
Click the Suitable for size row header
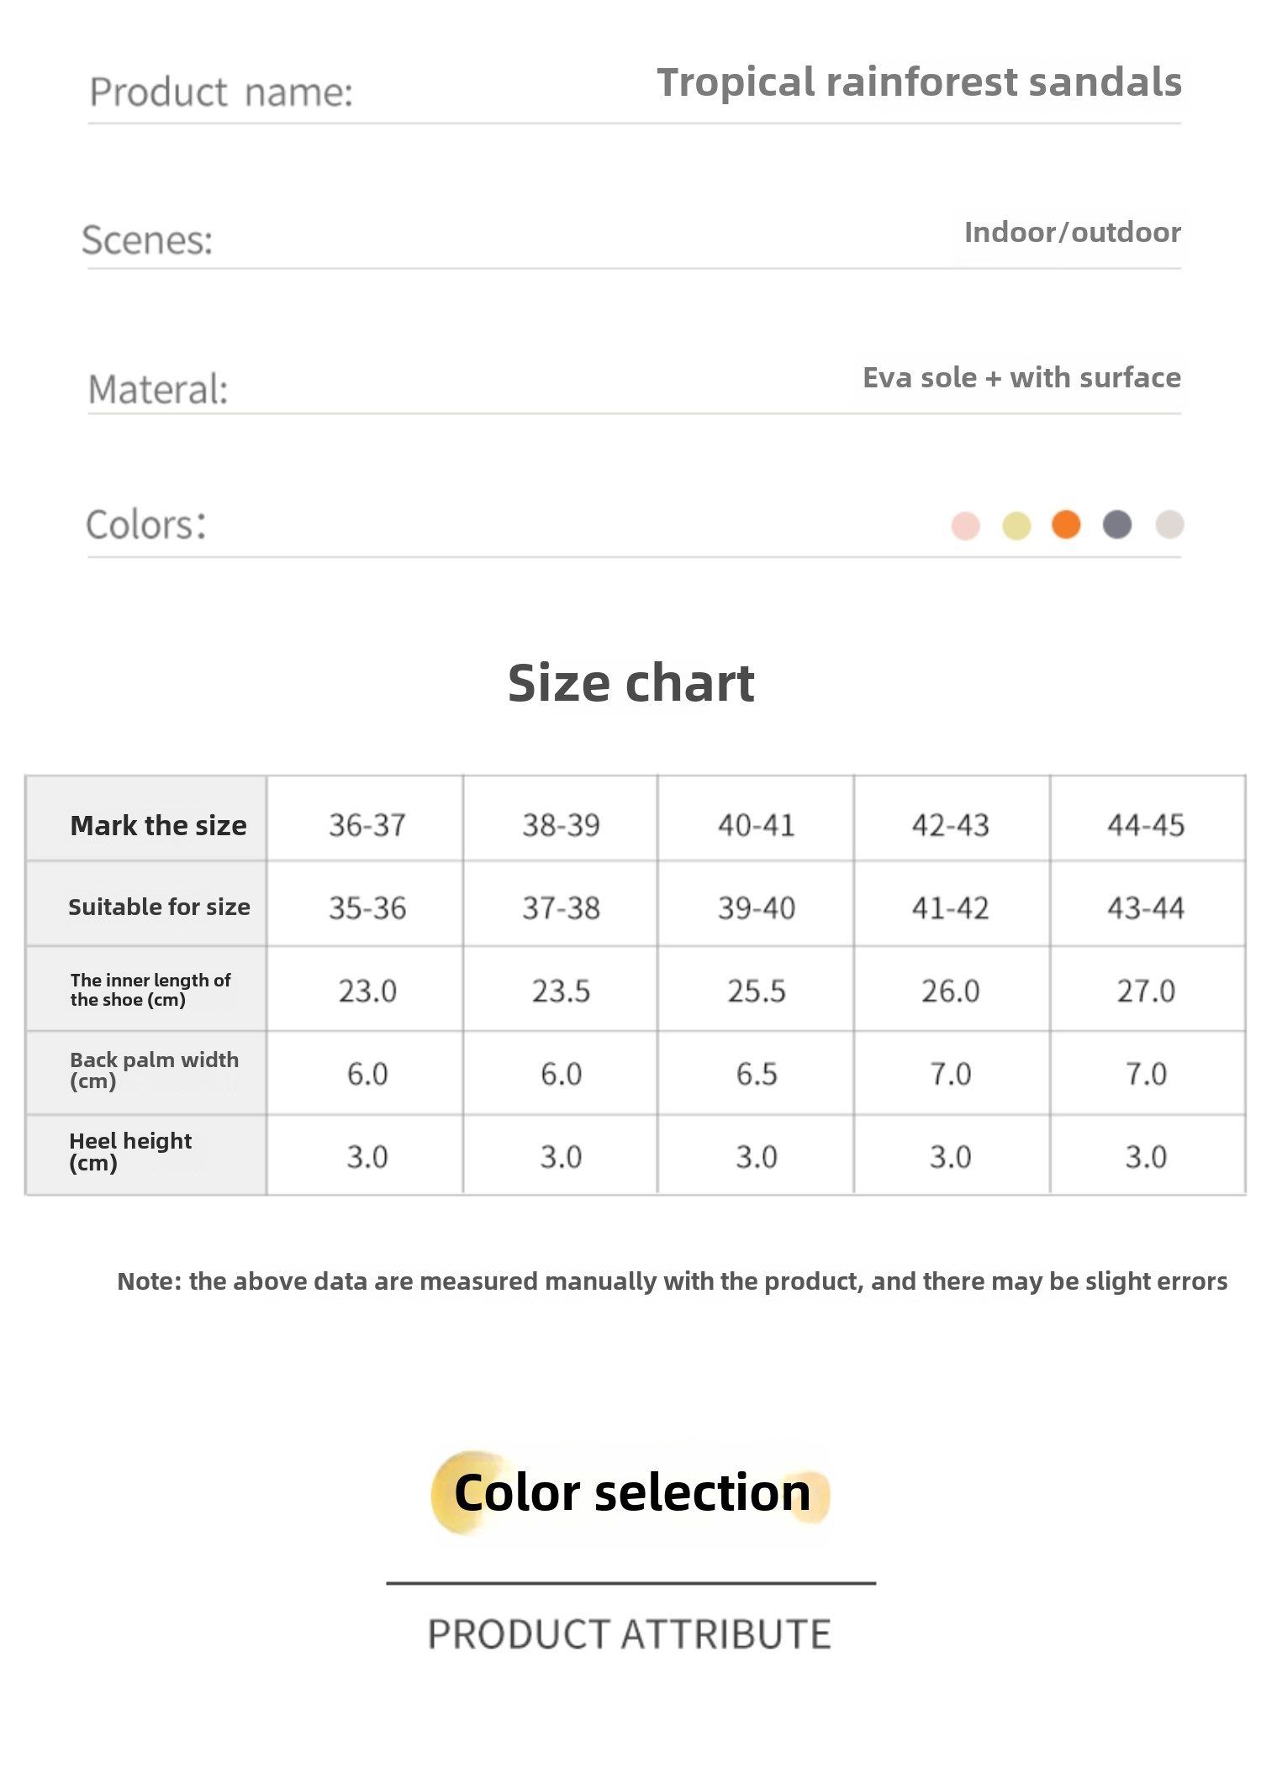[159, 907]
